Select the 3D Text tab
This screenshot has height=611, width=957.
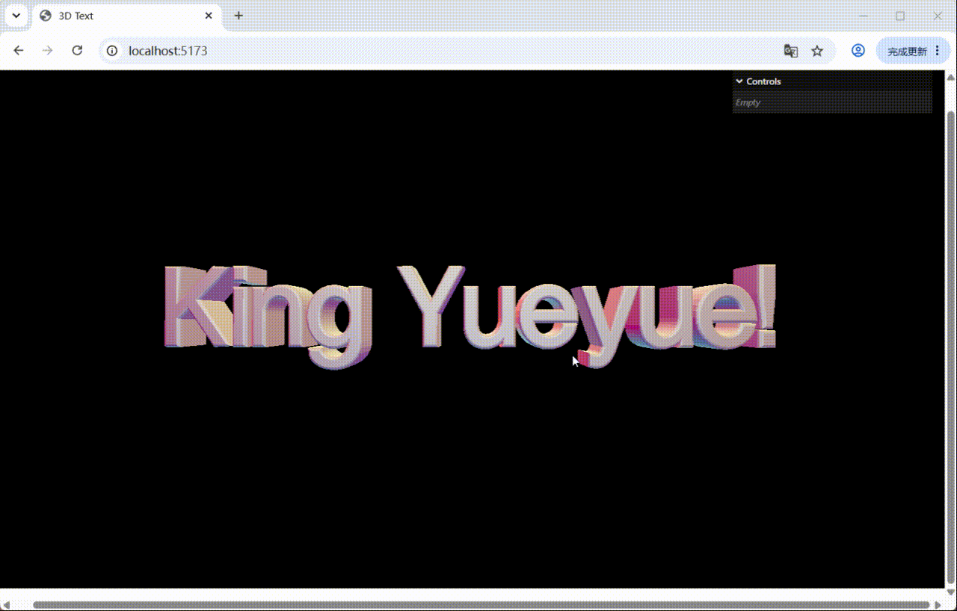[126, 16]
